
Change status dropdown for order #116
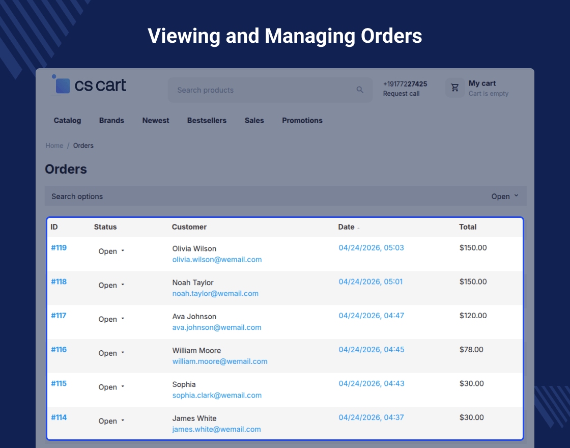tap(111, 353)
